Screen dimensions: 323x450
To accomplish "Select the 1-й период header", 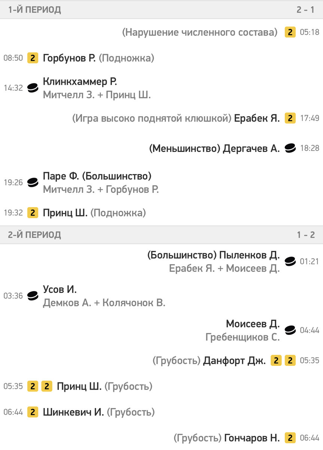I will tap(35, 10).
